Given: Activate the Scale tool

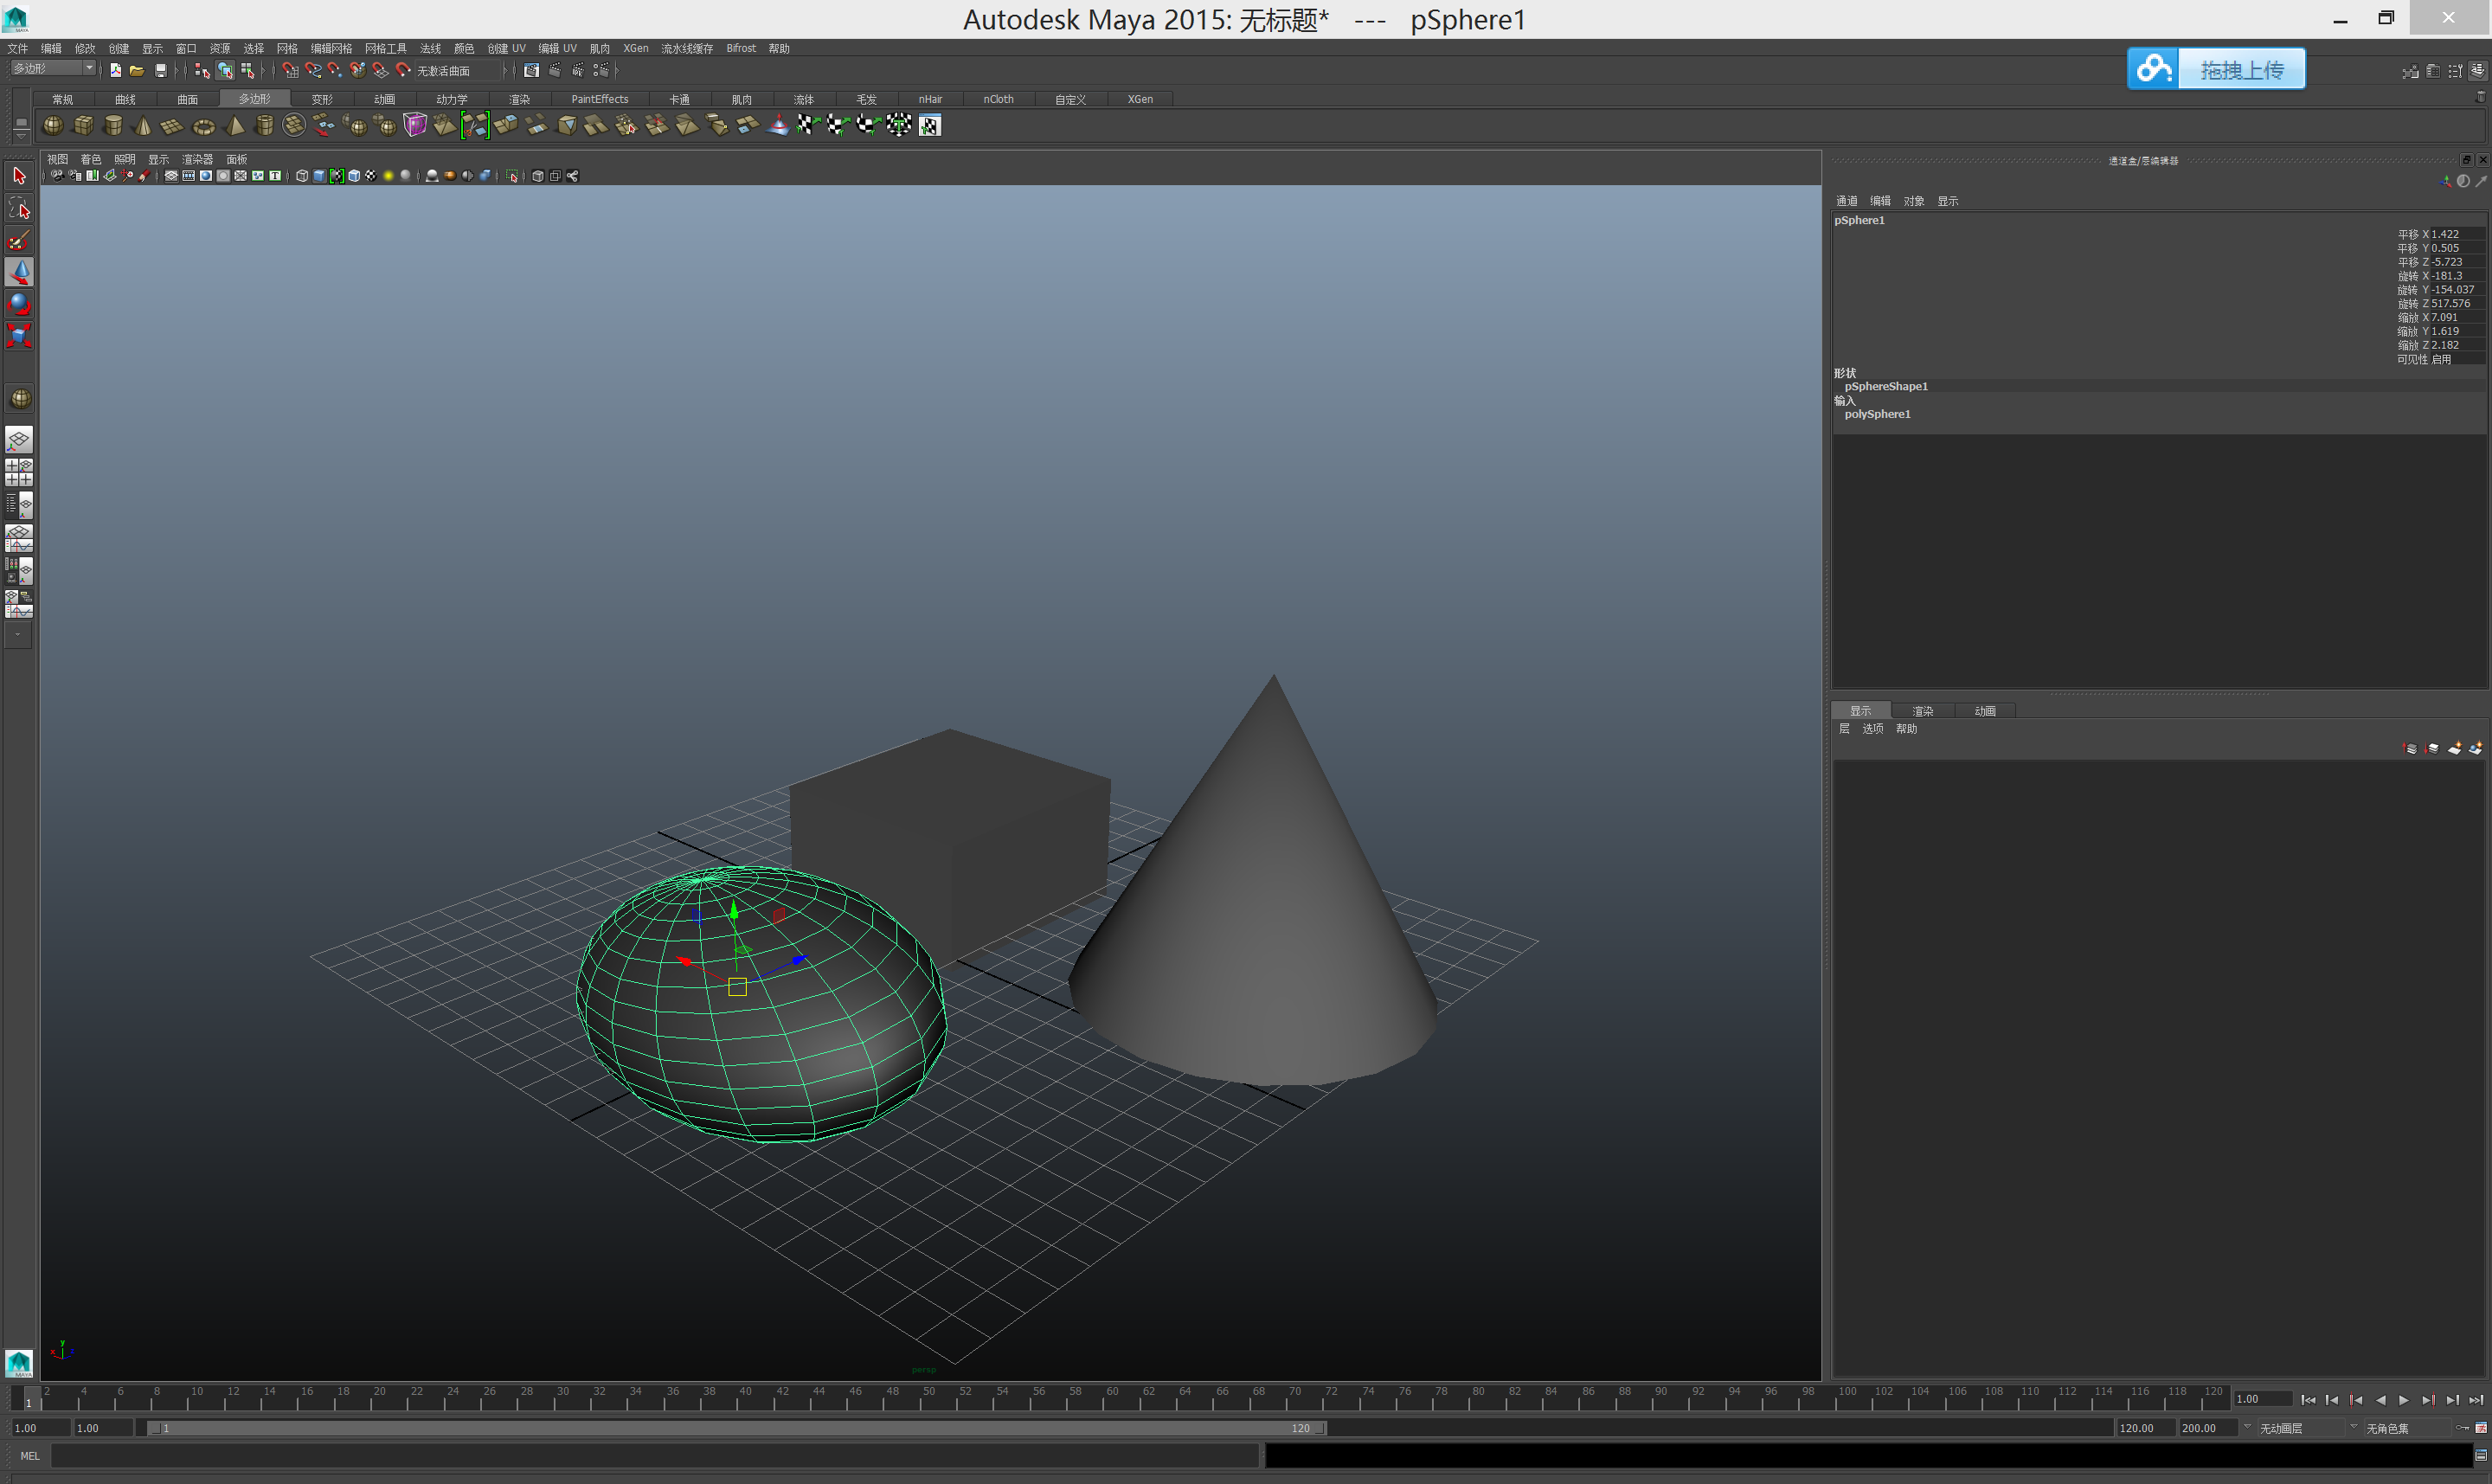Looking at the screenshot, I should [19, 336].
